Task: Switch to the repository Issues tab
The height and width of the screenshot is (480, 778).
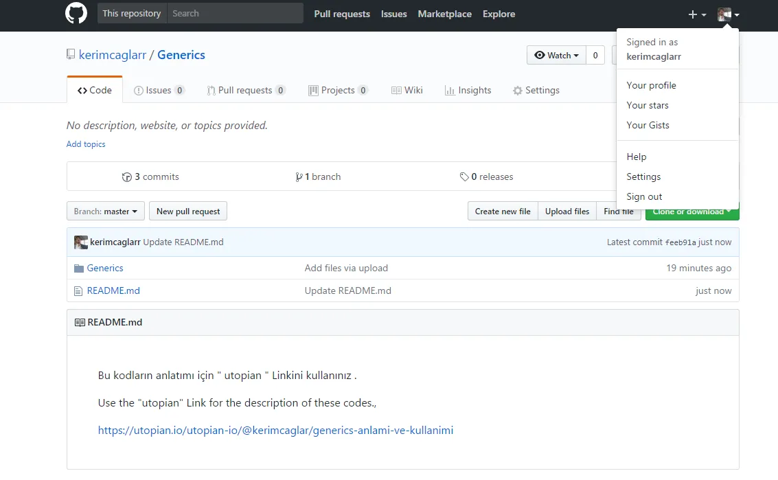Action: point(159,91)
